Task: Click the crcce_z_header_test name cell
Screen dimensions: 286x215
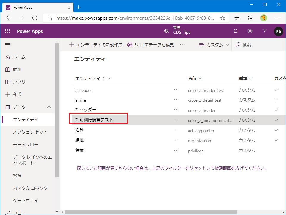Action: tap(206, 91)
